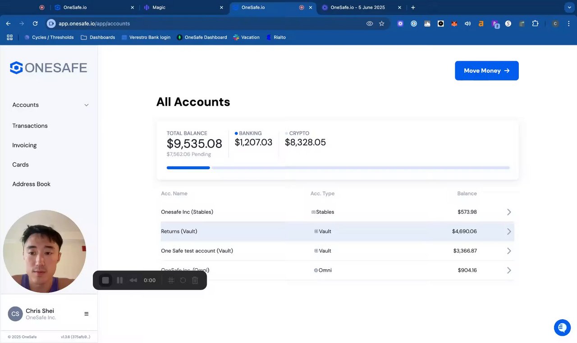Close the Magic tab
The width and height of the screenshot is (577, 343).
pos(221,8)
